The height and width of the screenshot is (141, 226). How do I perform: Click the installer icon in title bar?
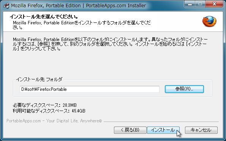(6, 6)
